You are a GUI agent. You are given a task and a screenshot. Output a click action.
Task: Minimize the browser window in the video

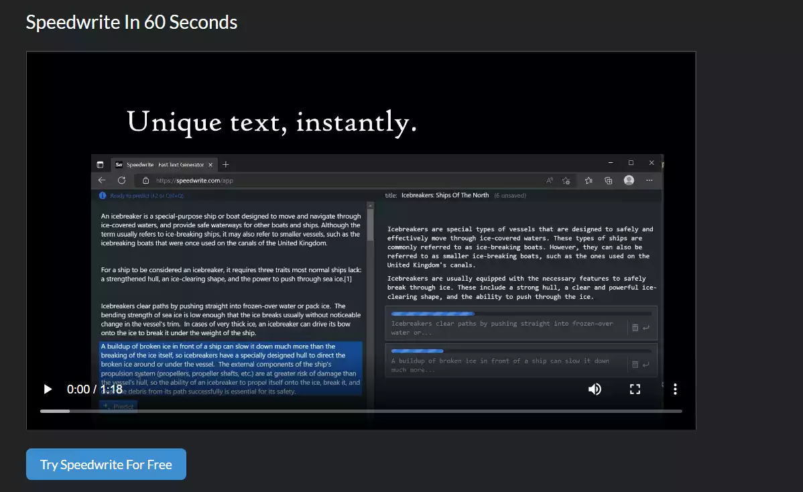pos(611,163)
